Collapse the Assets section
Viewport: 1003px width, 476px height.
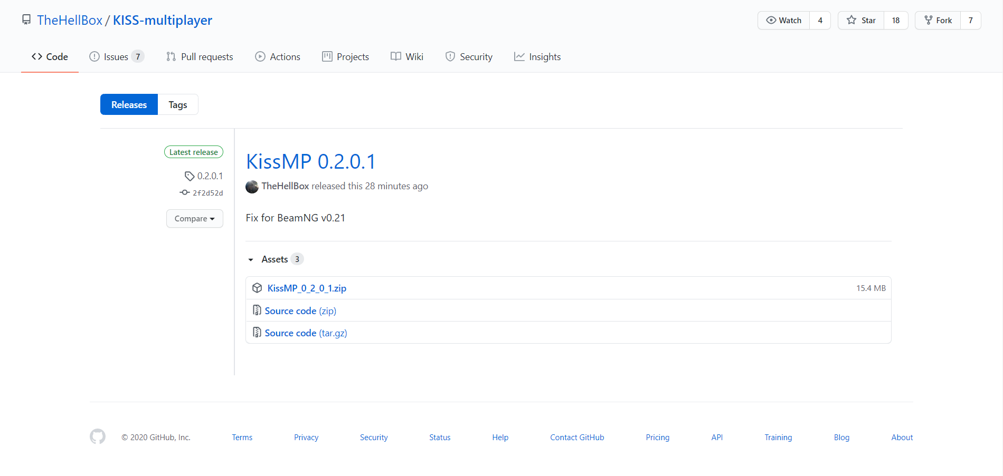[x=275, y=259]
